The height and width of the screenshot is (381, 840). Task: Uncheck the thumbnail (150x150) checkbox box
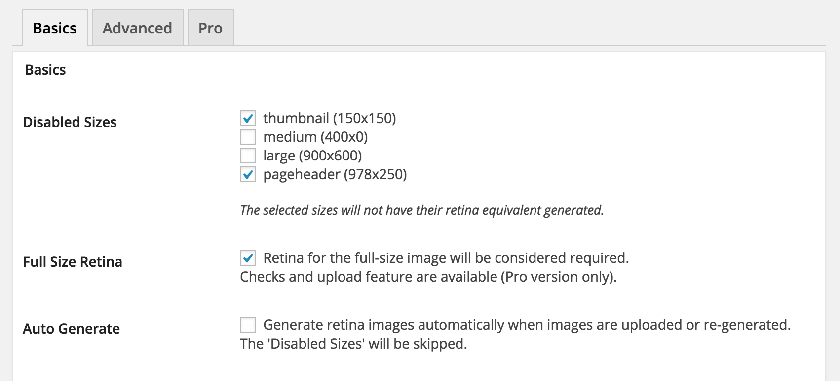248,118
